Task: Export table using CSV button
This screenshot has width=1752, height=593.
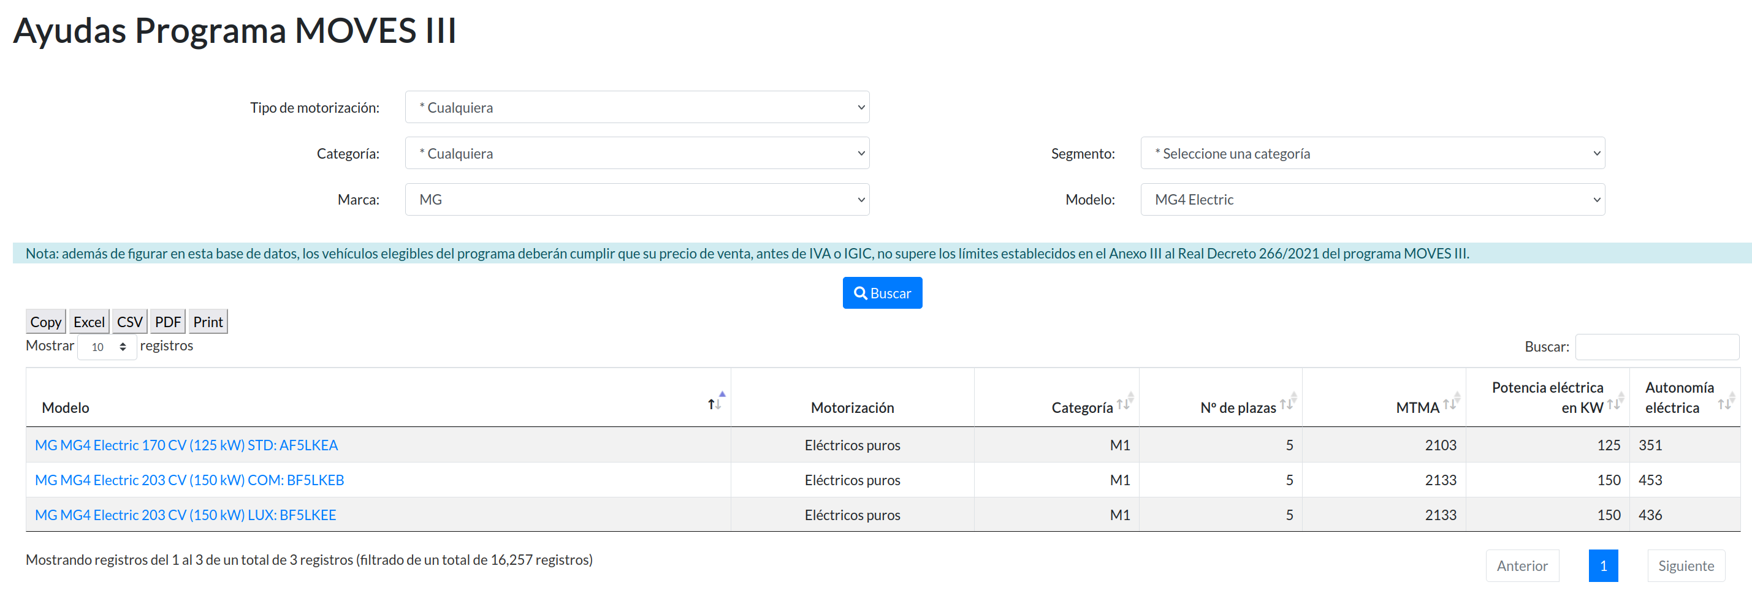Action: pos(130,322)
